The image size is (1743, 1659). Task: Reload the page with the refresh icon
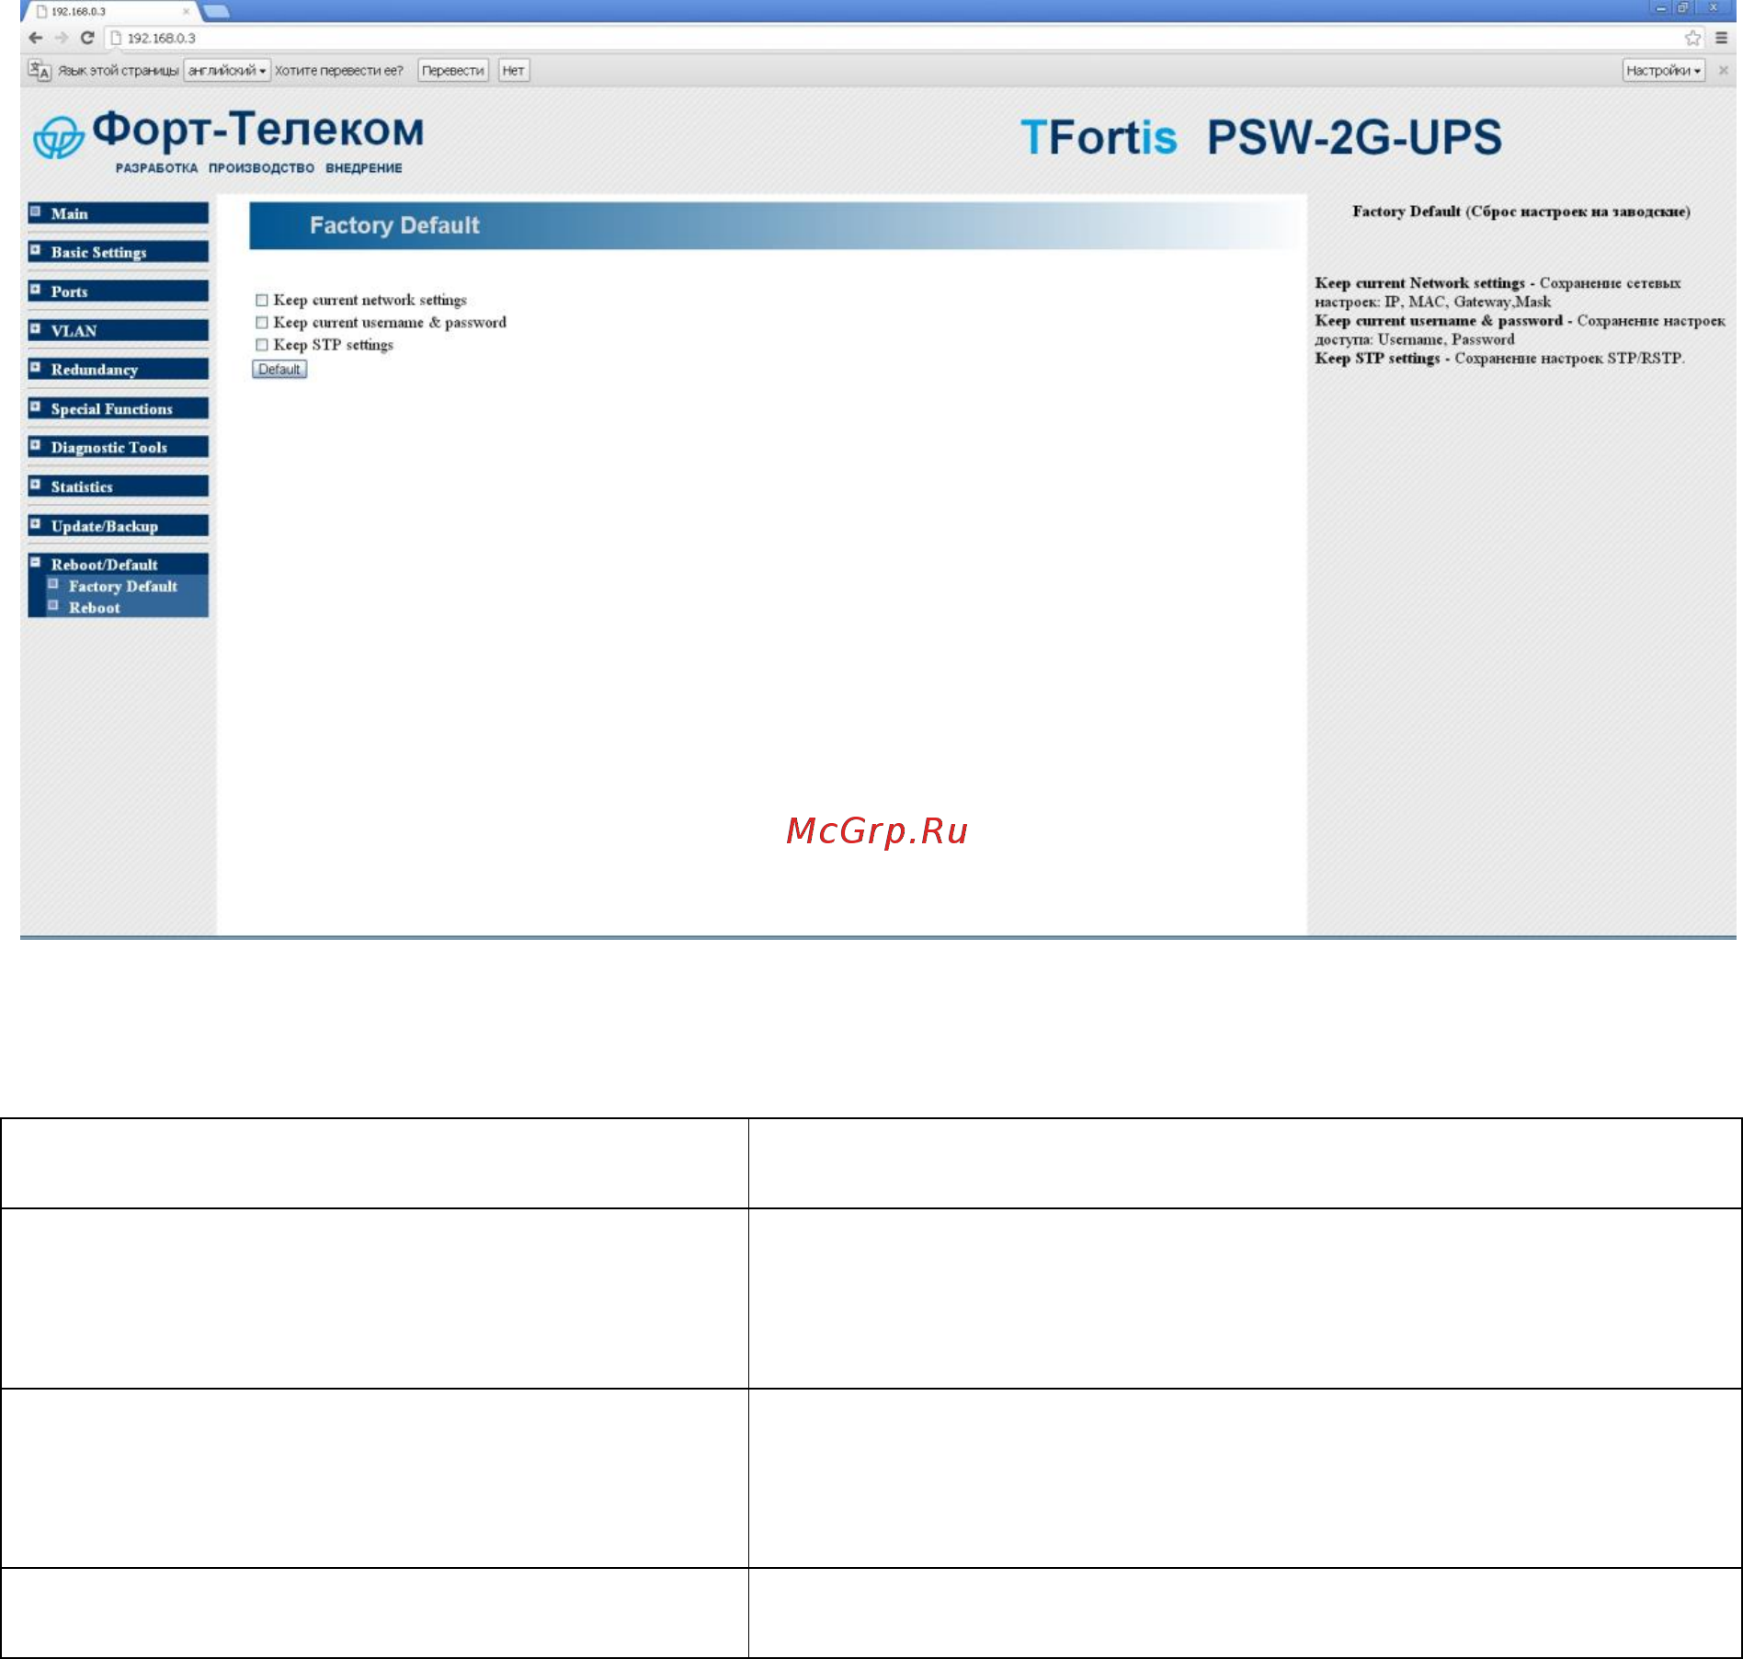tap(87, 38)
